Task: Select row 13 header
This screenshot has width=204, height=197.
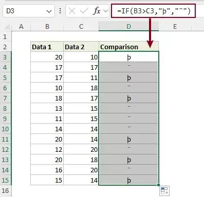Action: coord(6,160)
